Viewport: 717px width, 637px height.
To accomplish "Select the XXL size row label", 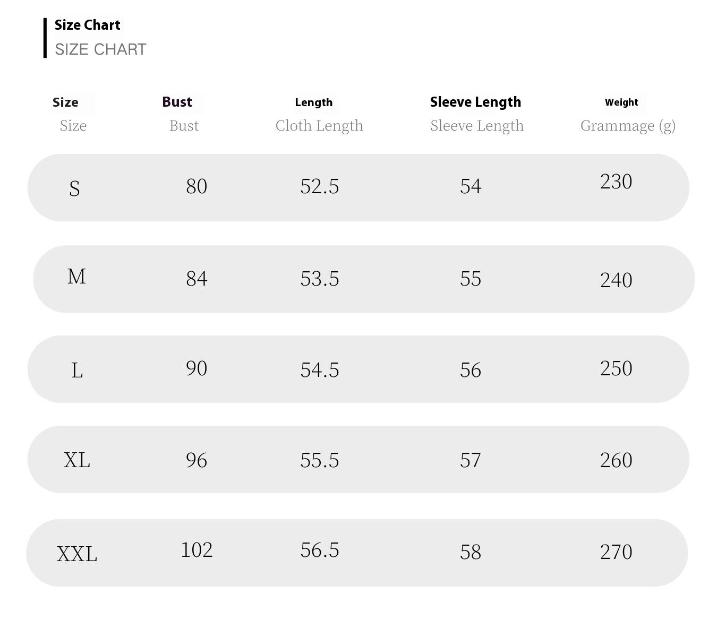I will [77, 554].
